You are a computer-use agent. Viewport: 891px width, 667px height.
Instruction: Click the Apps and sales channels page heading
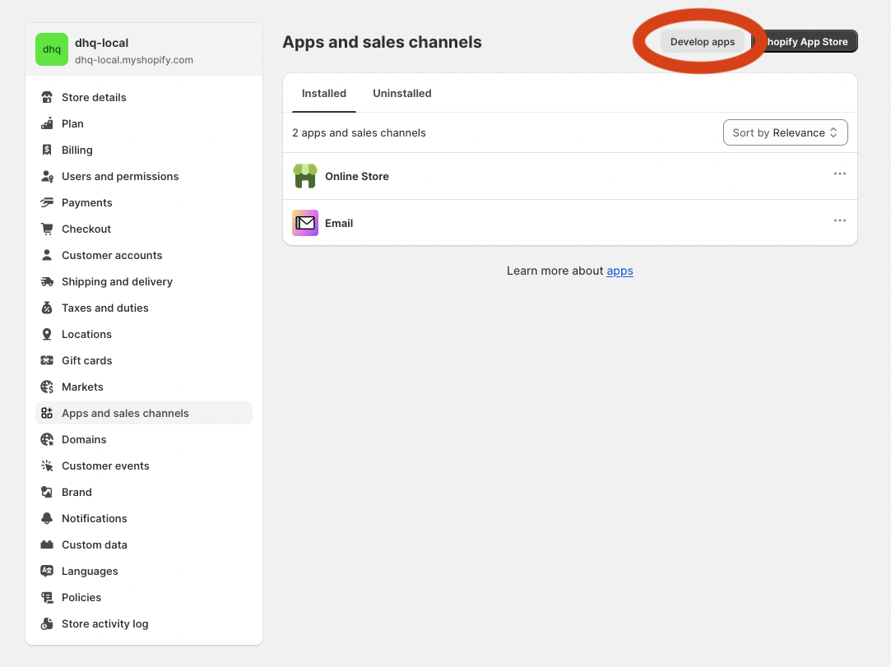382,42
